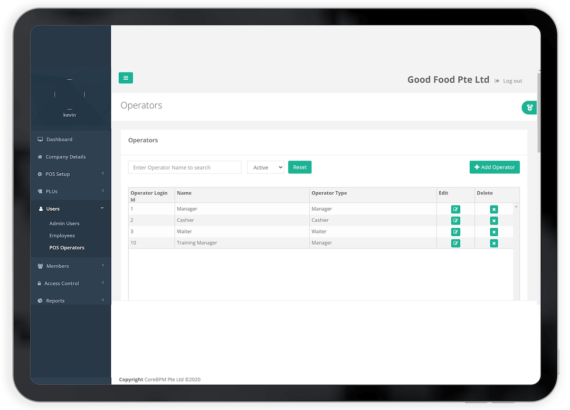Open the Employees submenu item
This screenshot has width=570, height=410.
tap(62, 236)
